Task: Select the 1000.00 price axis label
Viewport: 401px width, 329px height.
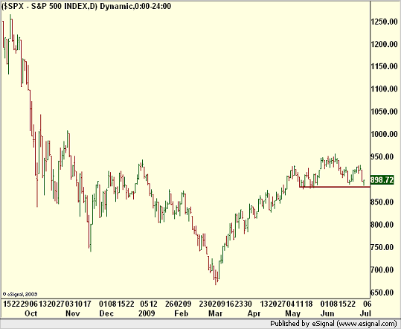Action: tap(385, 134)
